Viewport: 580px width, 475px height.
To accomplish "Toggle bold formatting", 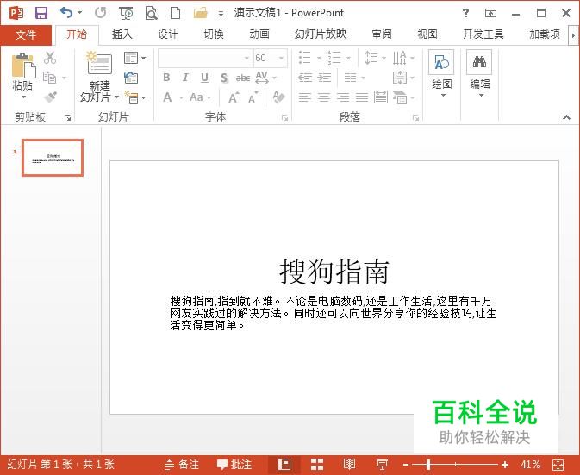I will pyautogui.click(x=166, y=78).
